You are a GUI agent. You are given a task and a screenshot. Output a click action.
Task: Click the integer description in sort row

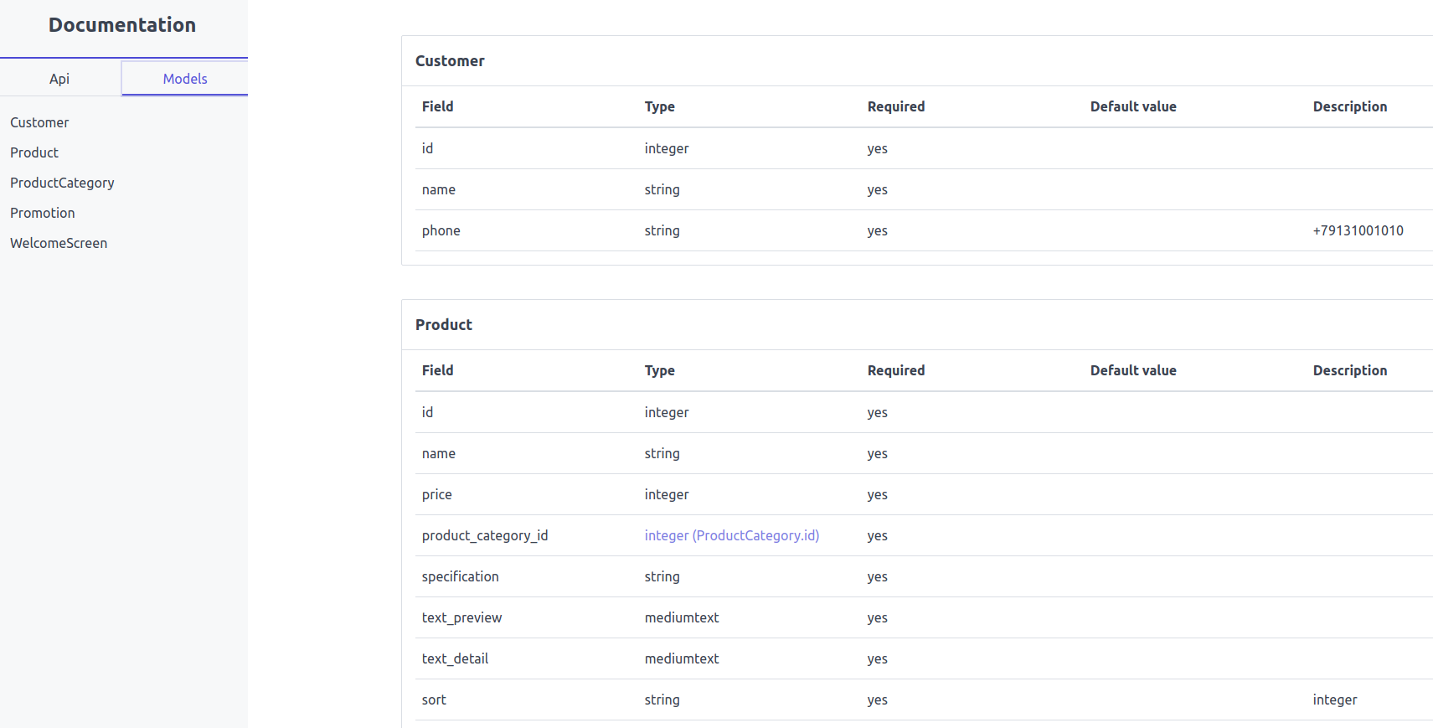coord(1334,700)
